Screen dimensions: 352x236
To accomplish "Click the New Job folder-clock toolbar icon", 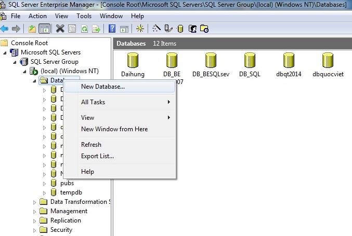I will pos(204,29).
